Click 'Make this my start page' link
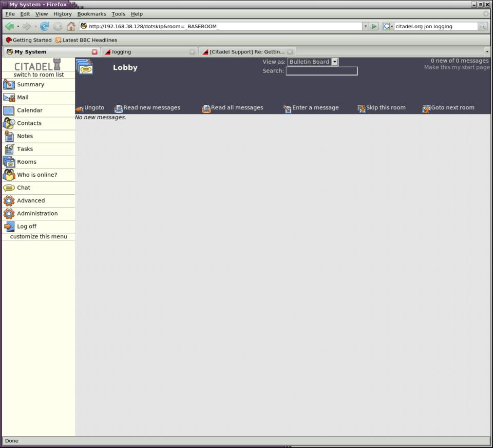493x448 pixels. point(457,67)
